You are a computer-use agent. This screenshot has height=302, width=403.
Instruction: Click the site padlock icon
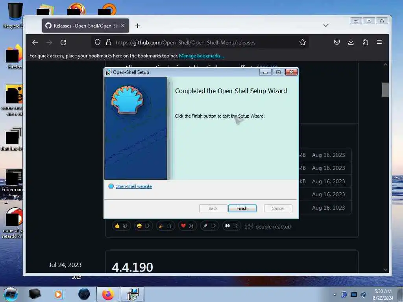click(x=109, y=42)
